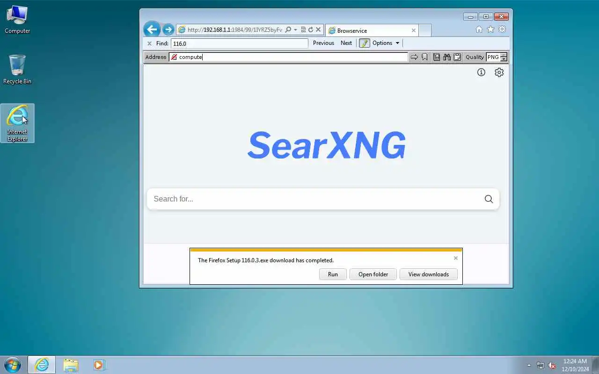Decrease Quality with the down stepper
Viewport: 599px width, 374px height.
[504, 59]
